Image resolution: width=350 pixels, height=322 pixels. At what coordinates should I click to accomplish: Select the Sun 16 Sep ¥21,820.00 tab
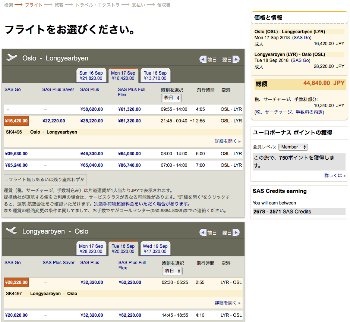pos(91,75)
